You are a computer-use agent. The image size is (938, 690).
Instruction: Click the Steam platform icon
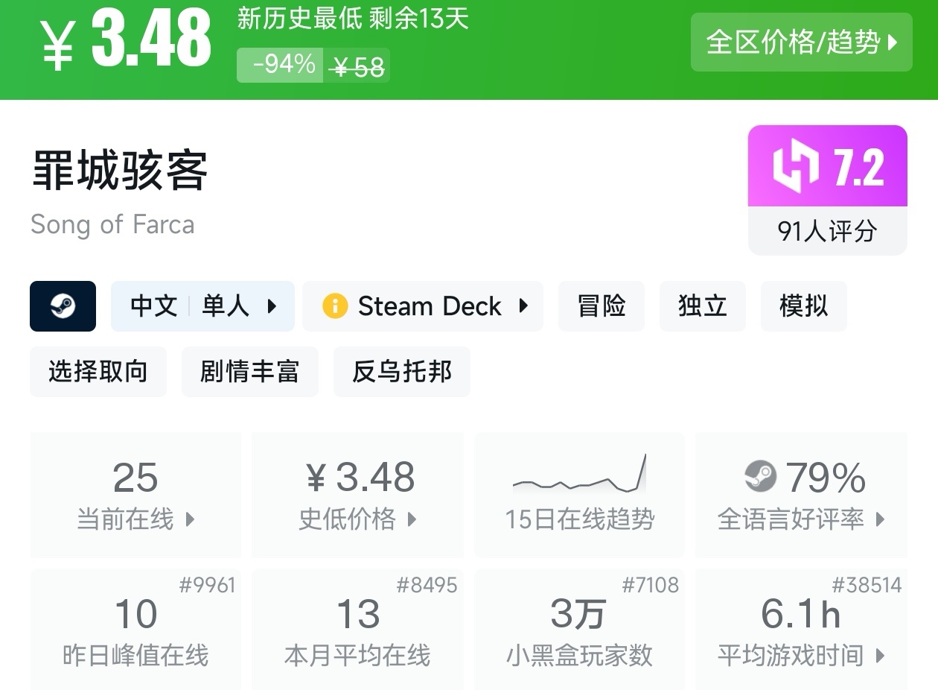63,306
